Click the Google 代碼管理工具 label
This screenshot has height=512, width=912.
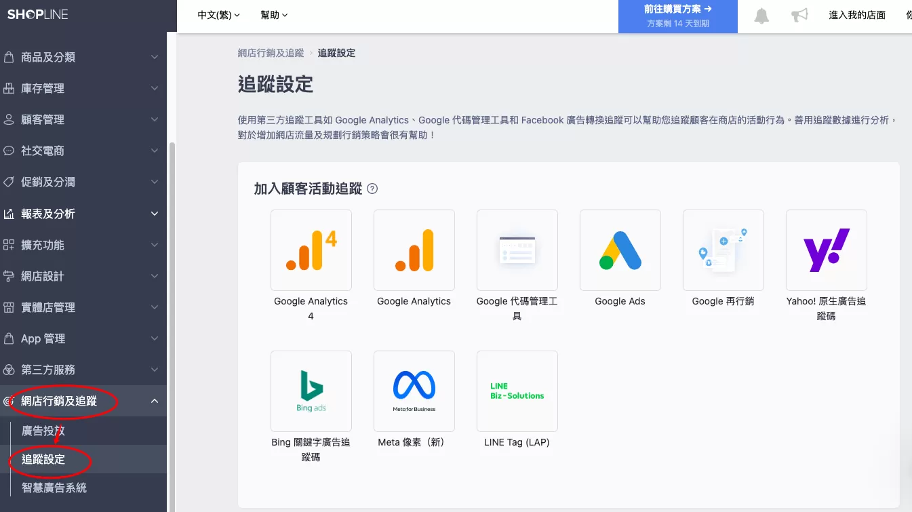point(517,309)
